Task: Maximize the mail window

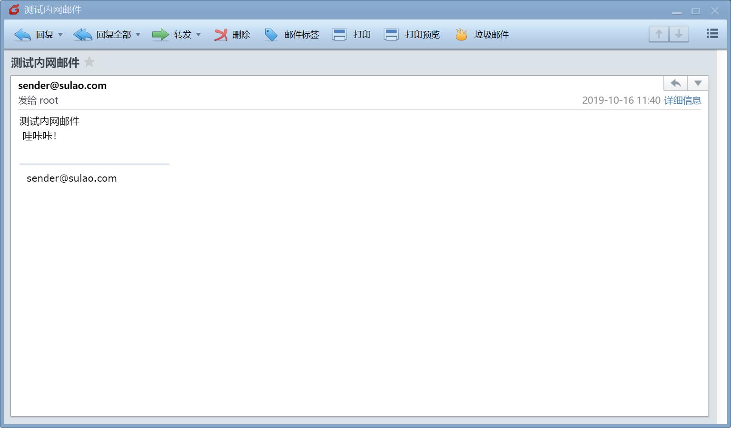Action: click(x=696, y=11)
